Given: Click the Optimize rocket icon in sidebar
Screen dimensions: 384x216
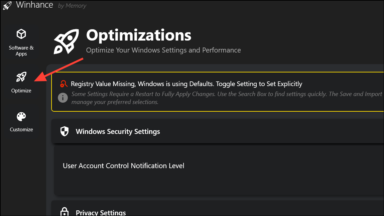Looking at the screenshot, I should point(21,77).
